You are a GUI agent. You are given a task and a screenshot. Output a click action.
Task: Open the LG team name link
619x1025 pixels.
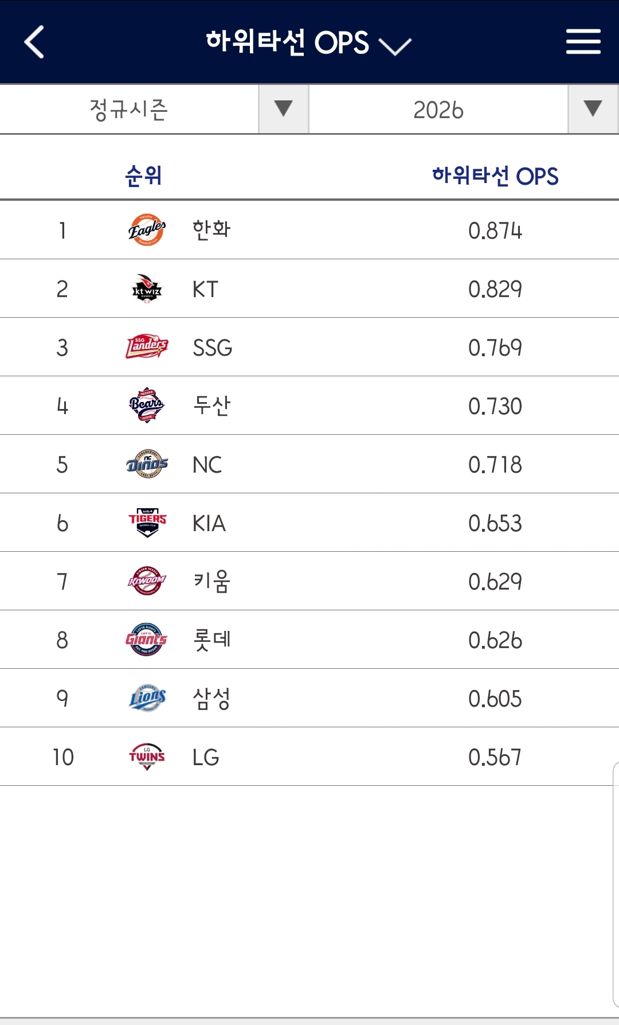click(206, 757)
